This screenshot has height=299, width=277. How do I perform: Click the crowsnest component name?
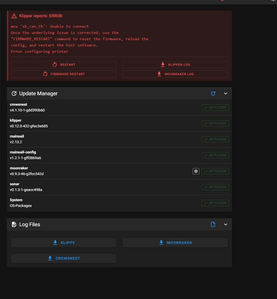click(x=19, y=105)
